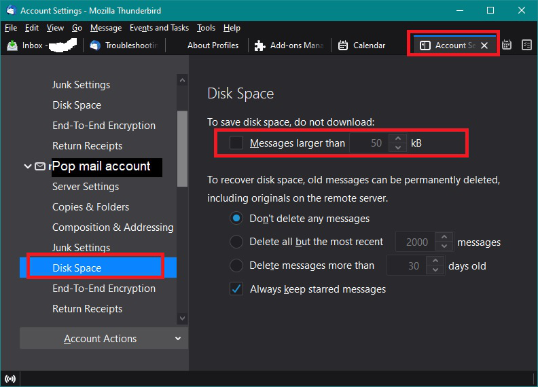Open the File menu
The width and height of the screenshot is (538, 387).
coord(11,28)
